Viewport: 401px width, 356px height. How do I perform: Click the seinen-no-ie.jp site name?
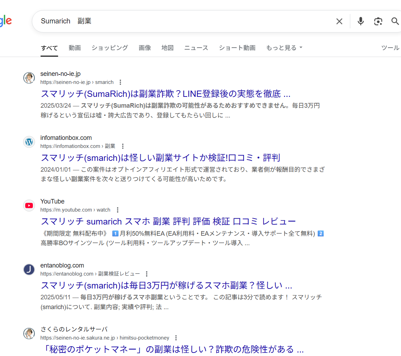point(60,74)
